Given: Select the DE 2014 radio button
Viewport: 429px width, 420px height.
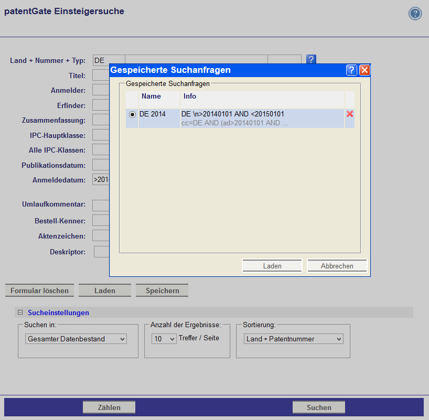Looking at the screenshot, I should 132,114.
